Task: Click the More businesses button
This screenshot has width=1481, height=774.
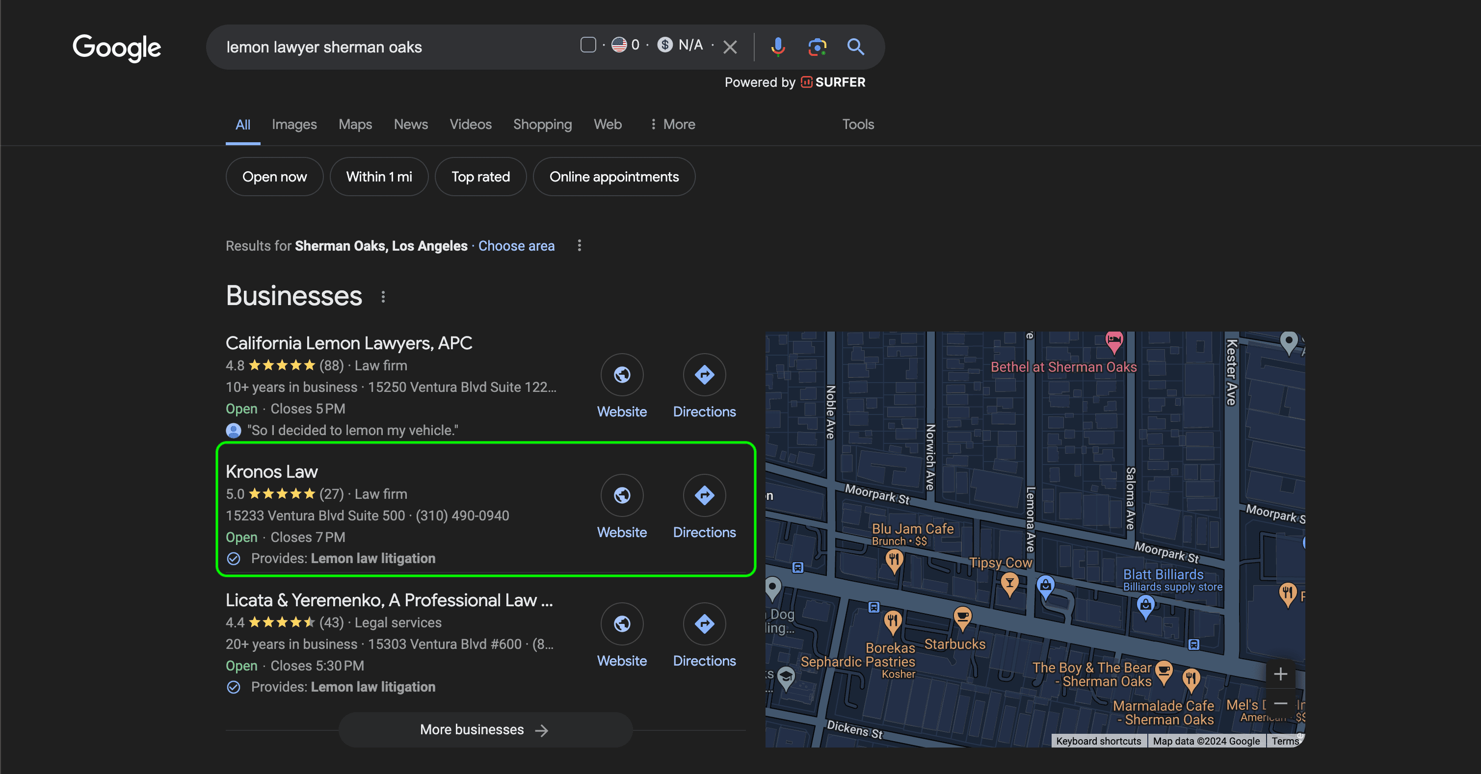Action: (485, 730)
